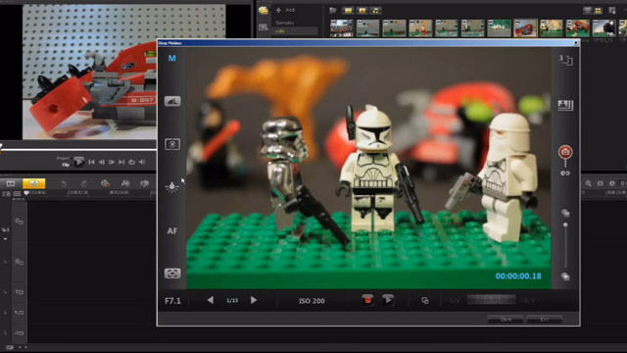Click the focus area frame icon at sidebar bottom
This screenshot has height=353, width=627.
(172, 274)
